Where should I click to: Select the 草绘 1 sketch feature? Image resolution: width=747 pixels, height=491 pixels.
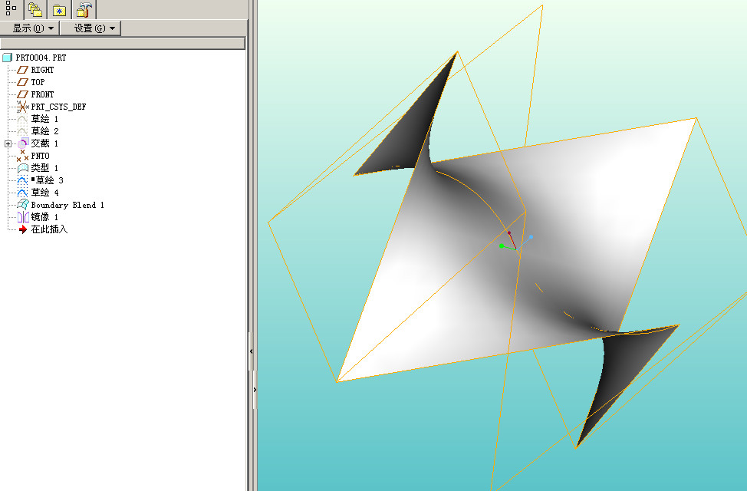pyautogui.click(x=44, y=119)
